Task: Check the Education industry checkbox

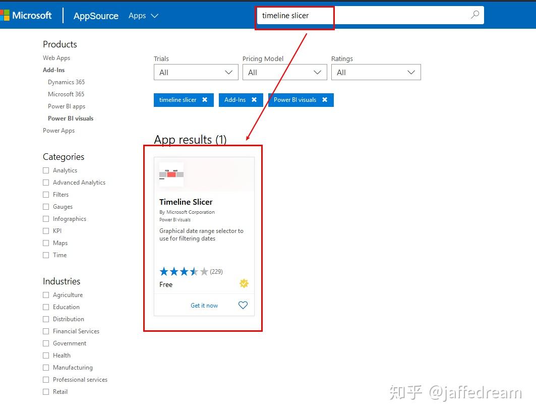Action: click(45, 307)
